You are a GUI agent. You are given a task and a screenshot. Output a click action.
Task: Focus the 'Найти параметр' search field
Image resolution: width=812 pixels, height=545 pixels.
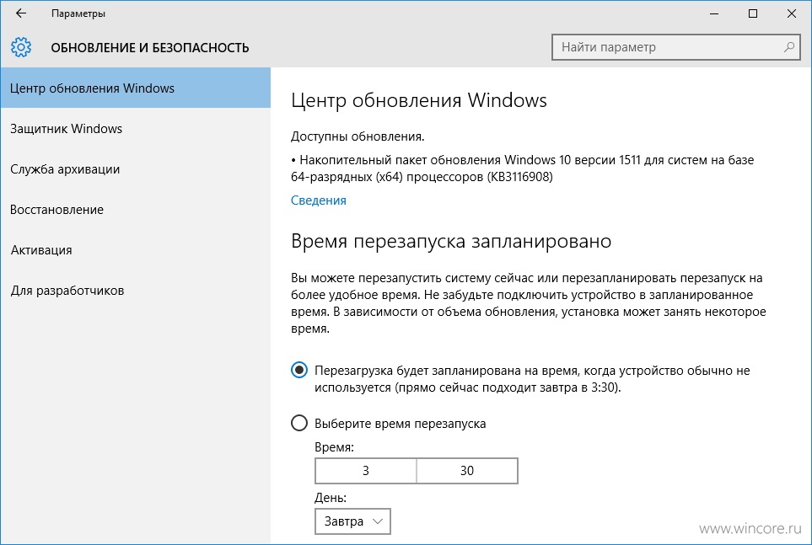pyautogui.click(x=675, y=47)
